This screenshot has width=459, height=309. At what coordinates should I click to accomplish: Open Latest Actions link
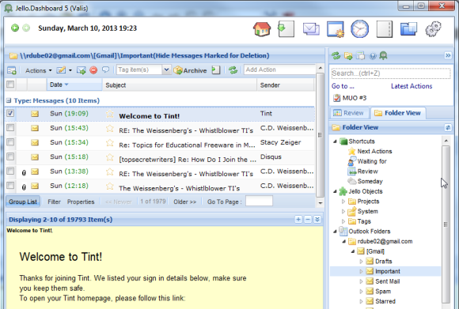412,86
